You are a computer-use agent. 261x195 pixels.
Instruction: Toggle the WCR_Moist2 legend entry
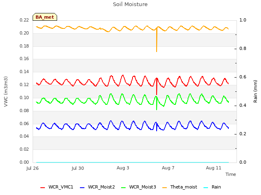[97, 187]
